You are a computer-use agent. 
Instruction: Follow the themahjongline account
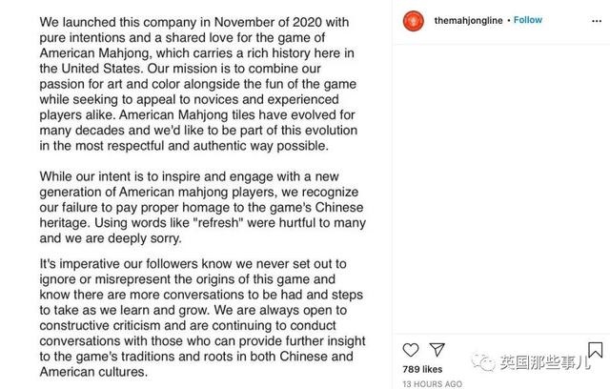click(x=528, y=19)
